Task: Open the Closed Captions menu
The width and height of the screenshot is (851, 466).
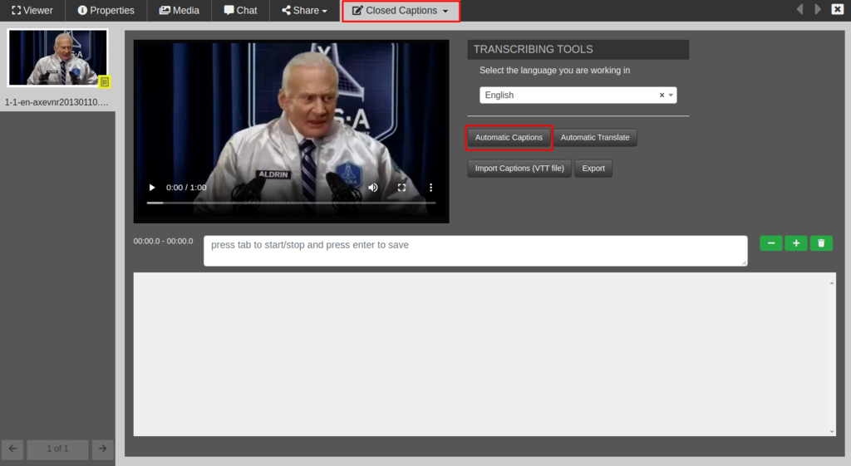Action: 401,10
